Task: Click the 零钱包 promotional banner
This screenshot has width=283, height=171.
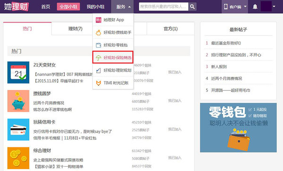Action: 238,128
